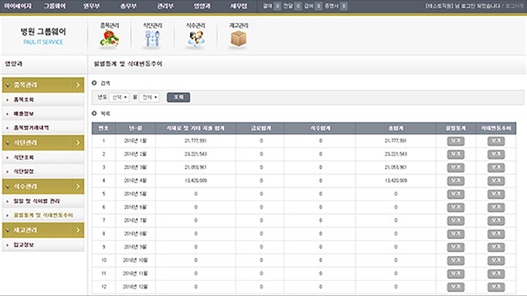
Task: Click the 1월 cell in row 1
Action: point(135,141)
